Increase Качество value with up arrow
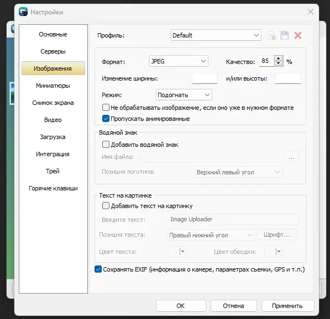This screenshot has height=319, width=330. click(279, 59)
